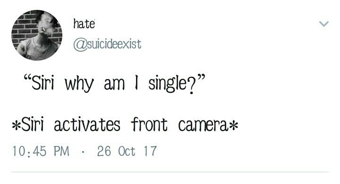Select the dot between time and date
Image resolution: width=340 pixels, height=184 pixels.
point(83,152)
